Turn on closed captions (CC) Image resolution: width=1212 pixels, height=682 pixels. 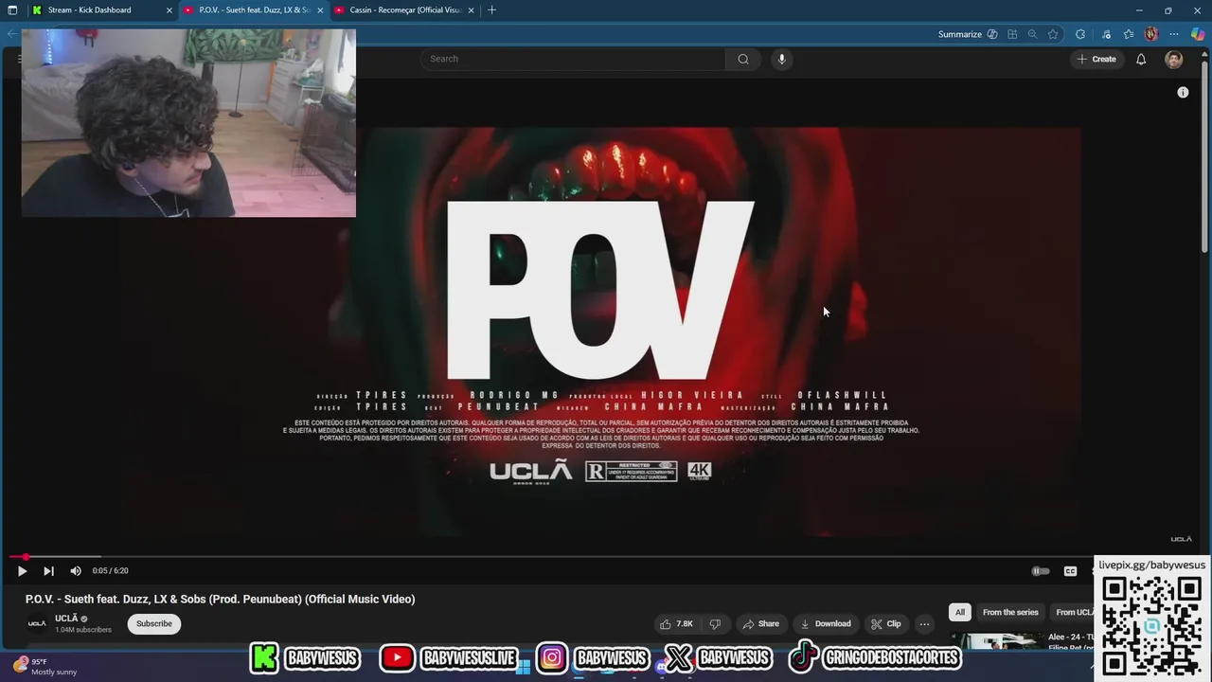coord(1070,571)
